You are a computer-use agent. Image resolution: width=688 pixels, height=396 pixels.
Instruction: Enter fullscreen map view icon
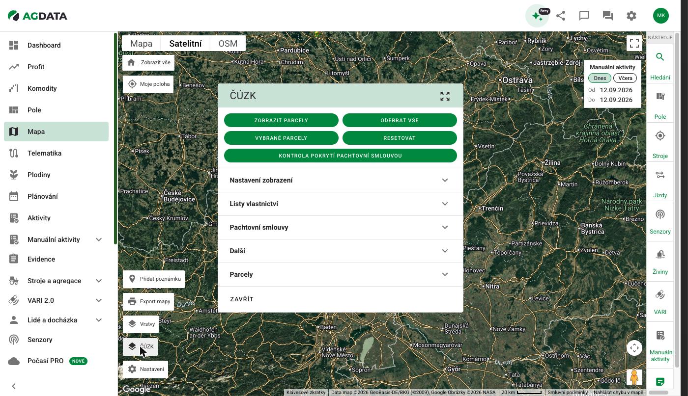[x=634, y=43]
